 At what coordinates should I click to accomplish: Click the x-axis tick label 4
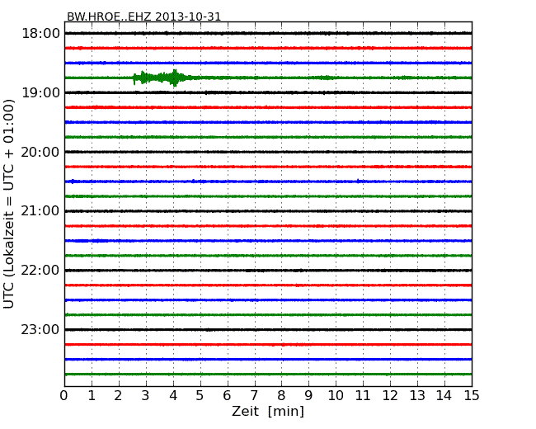click(x=173, y=396)
